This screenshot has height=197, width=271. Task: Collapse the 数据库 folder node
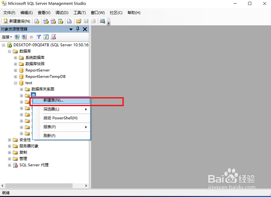pos(9,52)
